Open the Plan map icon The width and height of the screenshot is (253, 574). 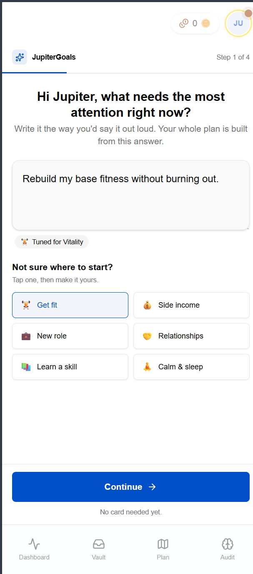tap(163, 544)
